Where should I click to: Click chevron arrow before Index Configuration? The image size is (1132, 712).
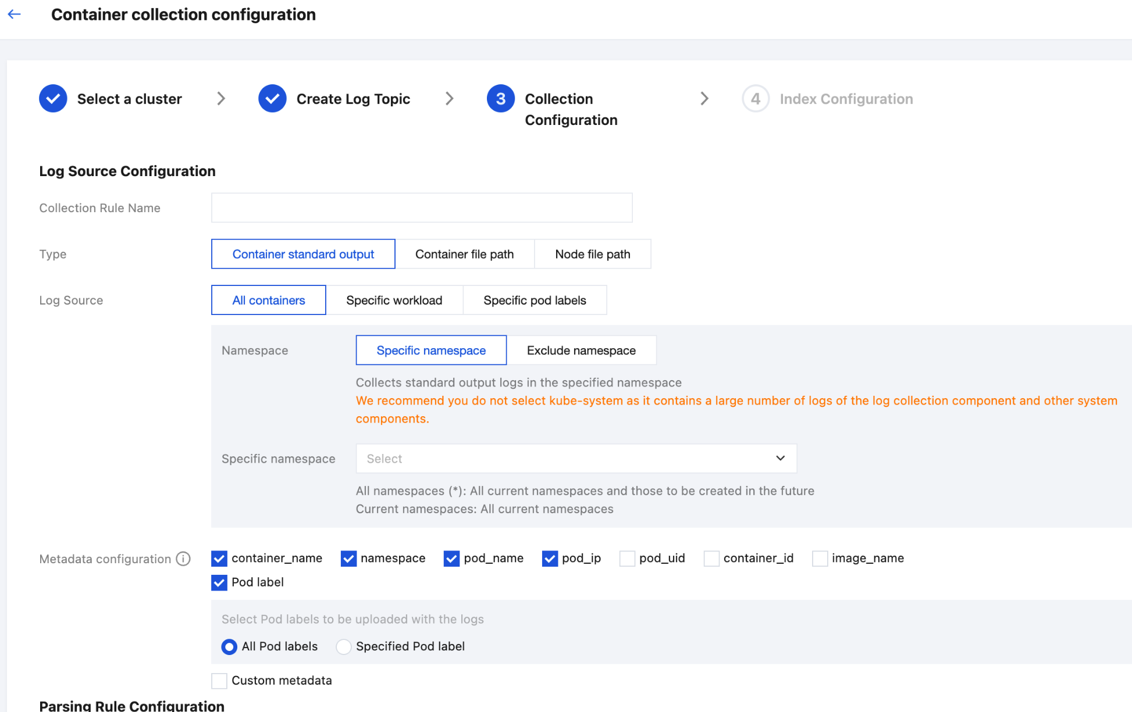coord(704,99)
